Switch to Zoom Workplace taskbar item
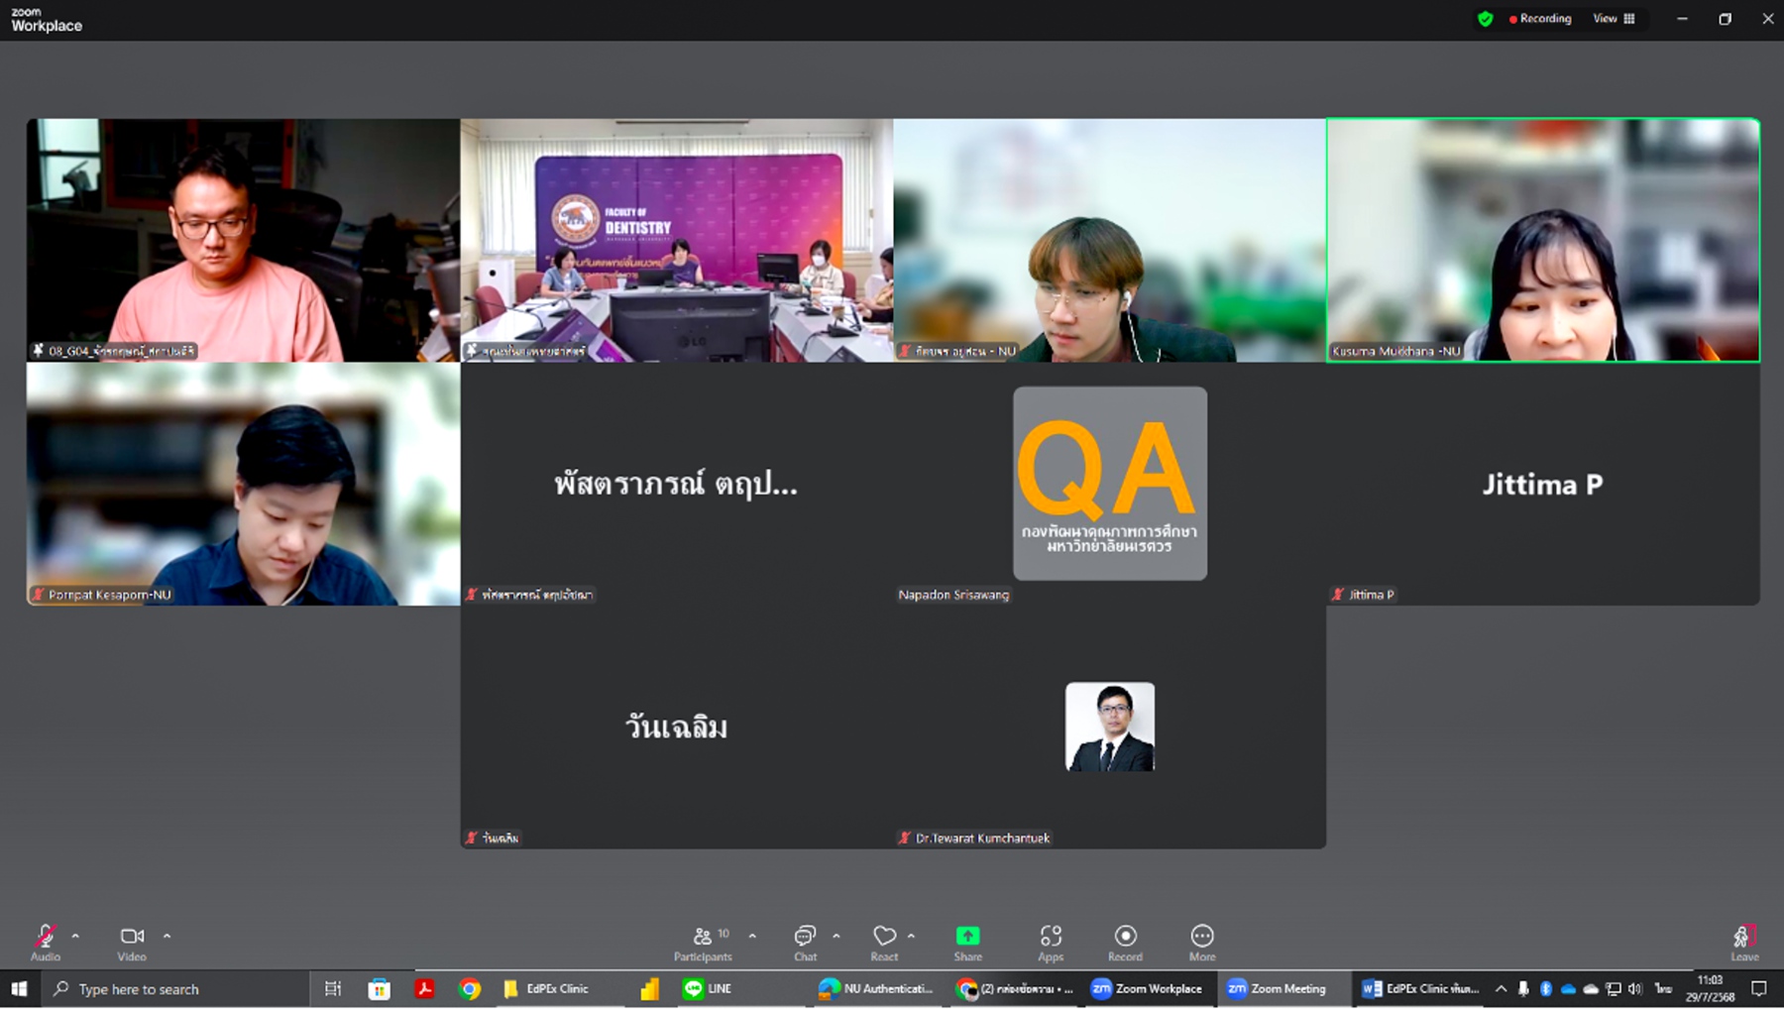1784x1009 pixels. [1148, 988]
